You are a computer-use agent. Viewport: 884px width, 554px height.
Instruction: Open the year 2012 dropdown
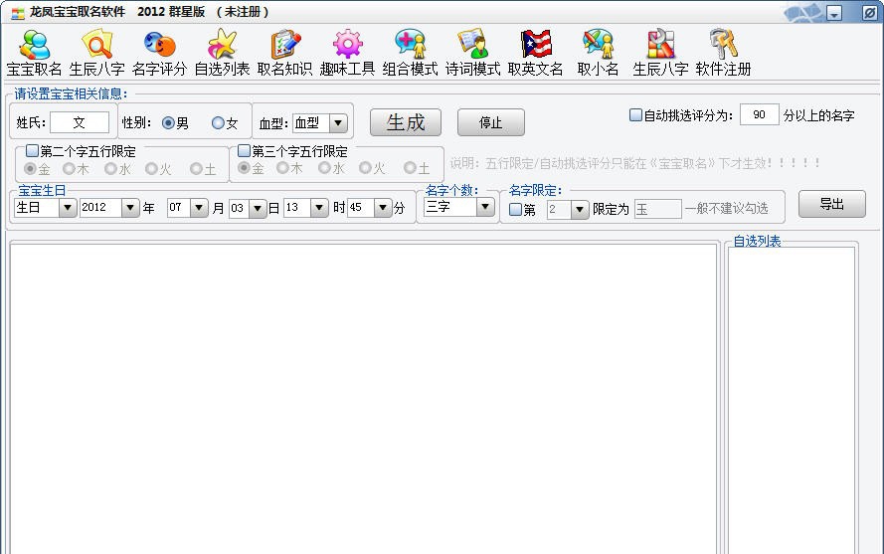130,208
